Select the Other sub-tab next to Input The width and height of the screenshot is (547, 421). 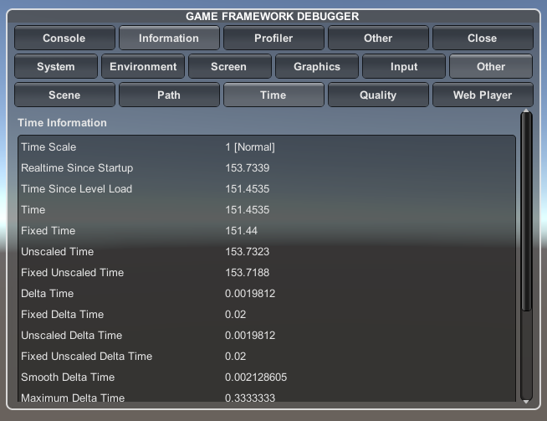click(x=491, y=66)
